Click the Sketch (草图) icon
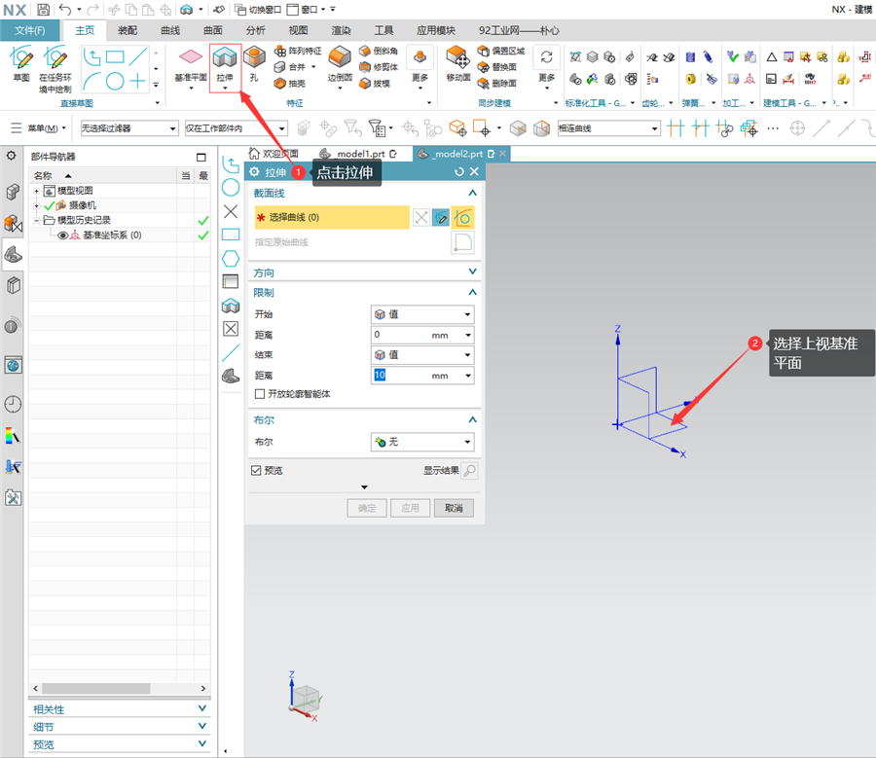This screenshot has height=758, width=876. point(21,63)
